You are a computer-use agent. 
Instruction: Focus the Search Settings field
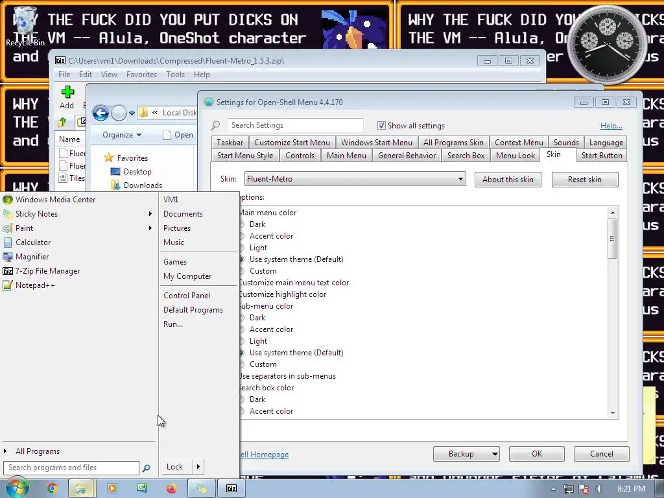click(x=295, y=125)
